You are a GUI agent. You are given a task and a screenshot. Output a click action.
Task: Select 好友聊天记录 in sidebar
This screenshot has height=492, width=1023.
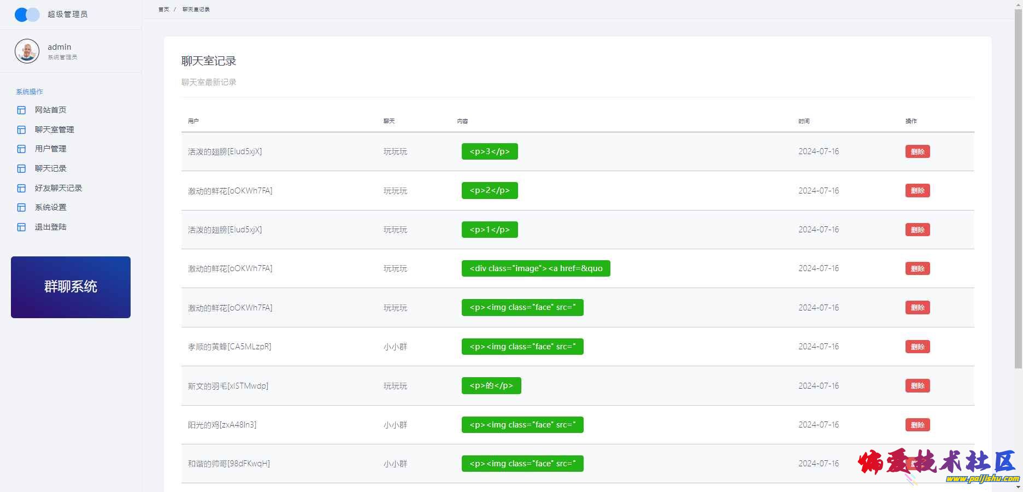click(x=58, y=188)
